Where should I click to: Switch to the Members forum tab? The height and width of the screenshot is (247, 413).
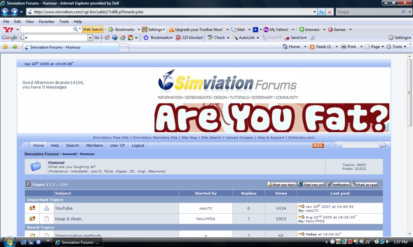(94, 145)
